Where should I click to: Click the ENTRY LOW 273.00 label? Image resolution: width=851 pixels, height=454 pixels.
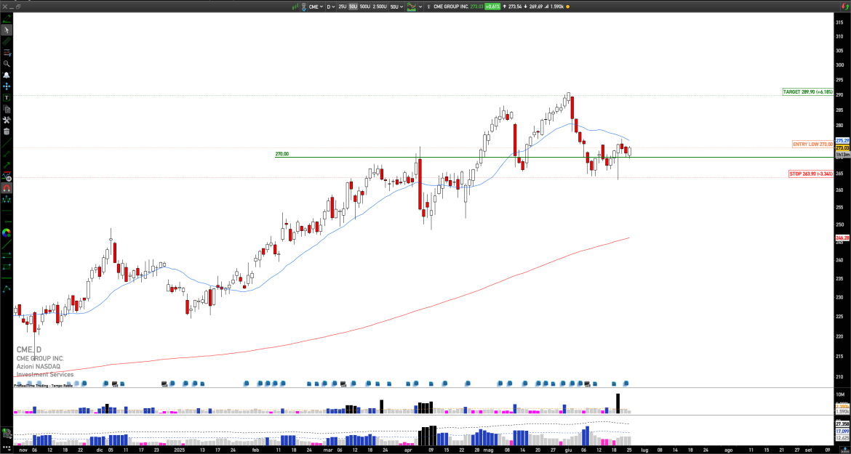[812, 145]
